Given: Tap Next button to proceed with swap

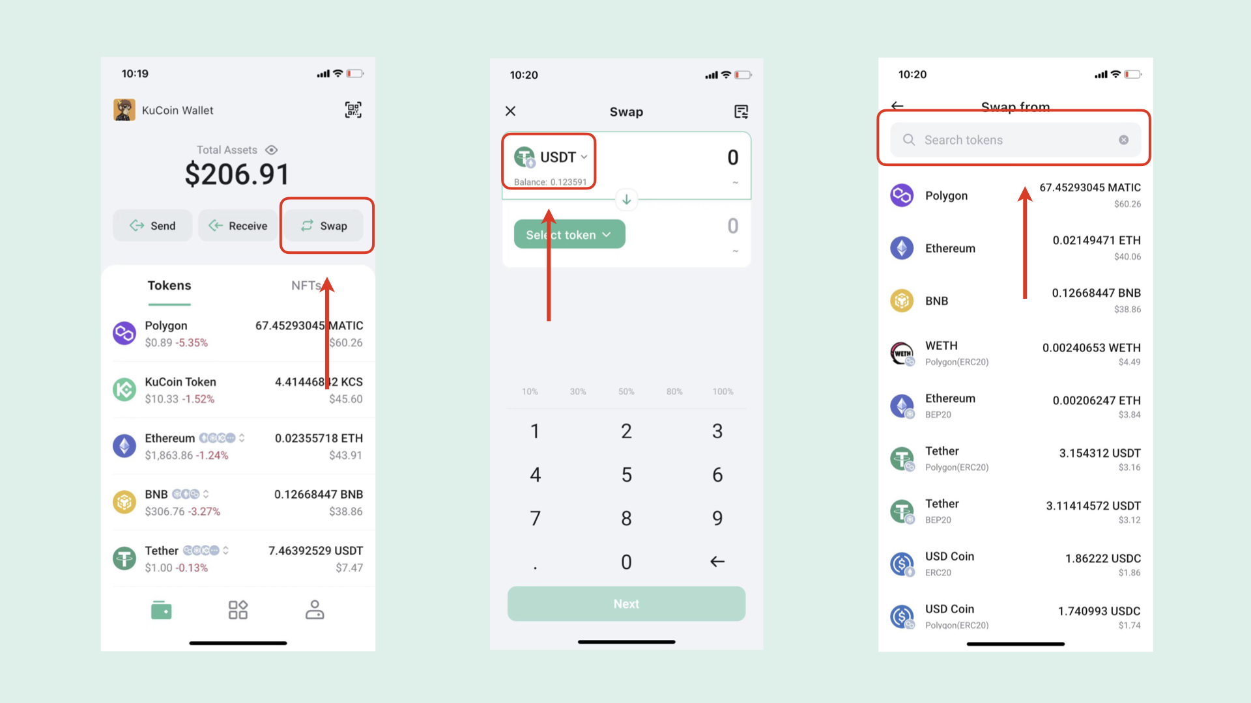Looking at the screenshot, I should pyautogui.click(x=625, y=603).
